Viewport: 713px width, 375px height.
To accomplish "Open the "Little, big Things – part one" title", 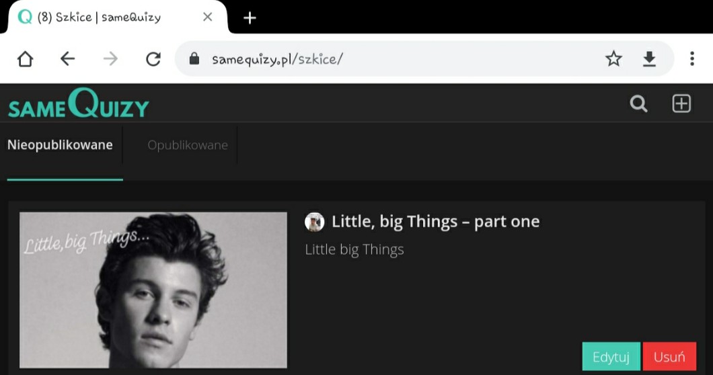I will [x=435, y=222].
